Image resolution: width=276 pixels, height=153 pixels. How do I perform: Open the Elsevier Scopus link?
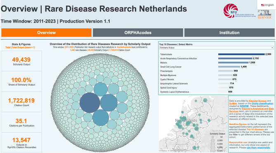tap(258, 101)
